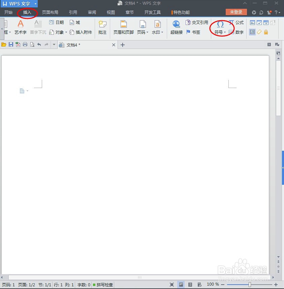The height and width of the screenshot is (289, 284).
Task: Open quick access toolbar customize arrow
Action: (54, 45)
